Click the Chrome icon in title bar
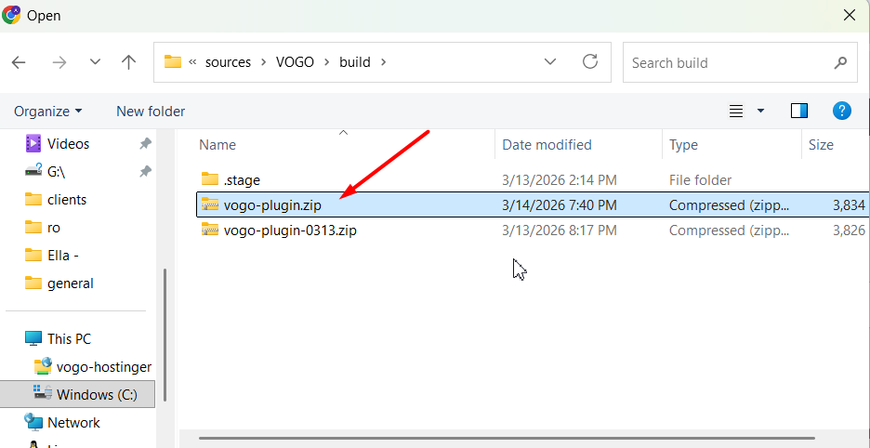This screenshot has height=448, width=870. (12, 14)
